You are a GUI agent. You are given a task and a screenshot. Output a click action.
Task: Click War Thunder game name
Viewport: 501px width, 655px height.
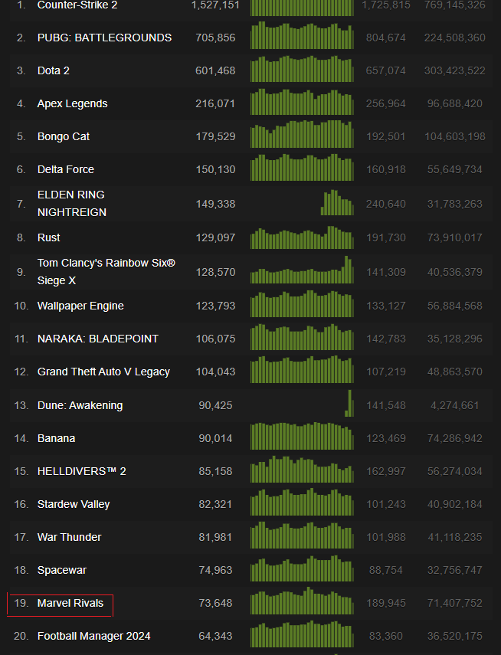pyautogui.click(x=70, y=537)
